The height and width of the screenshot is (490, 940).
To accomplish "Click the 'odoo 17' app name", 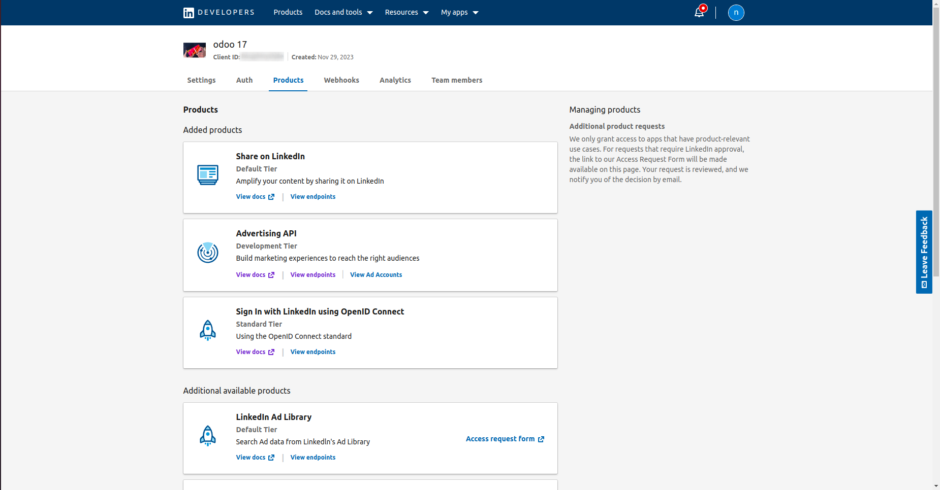I will pyautogui.click(x=230, y=45).
